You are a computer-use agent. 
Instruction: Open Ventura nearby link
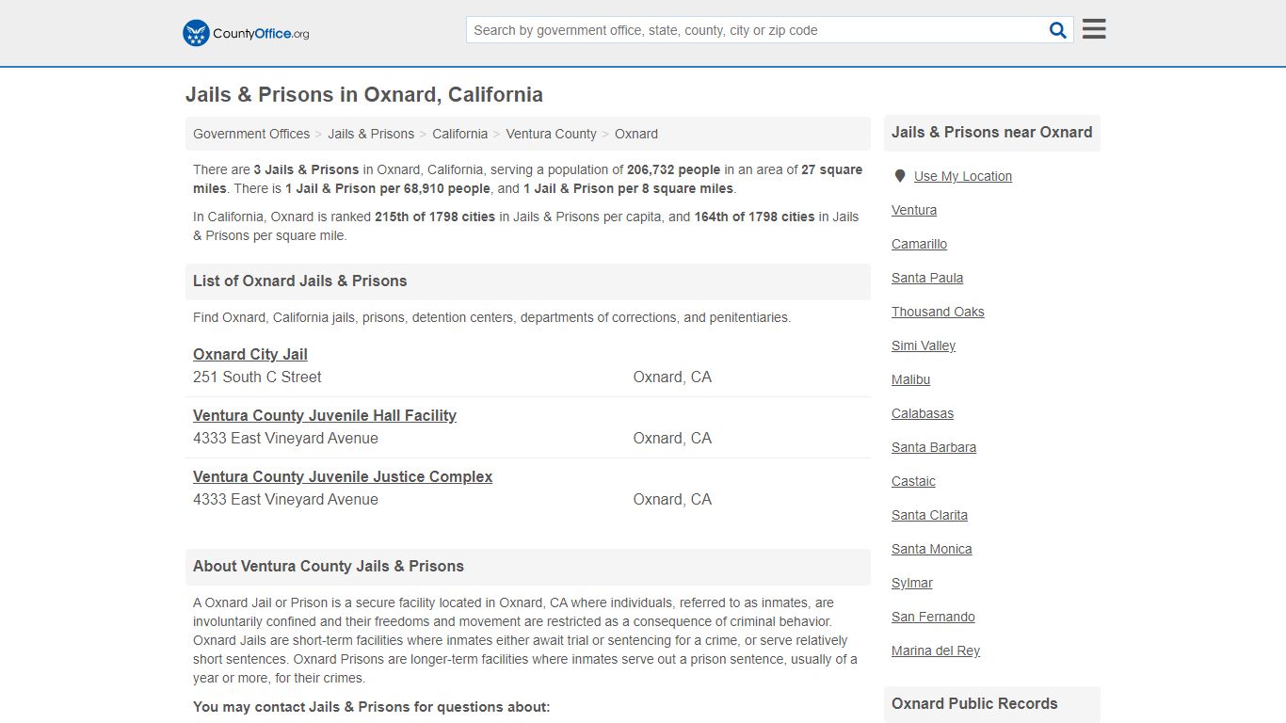(x=914, y=210)
